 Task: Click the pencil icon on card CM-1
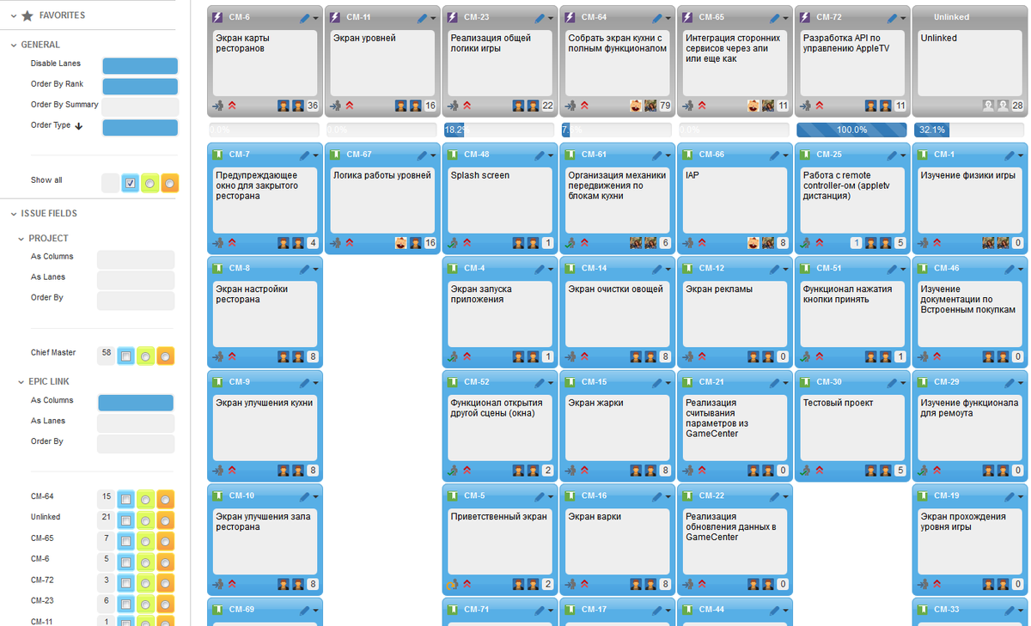pyautogui.click(x=1010, y=155)
